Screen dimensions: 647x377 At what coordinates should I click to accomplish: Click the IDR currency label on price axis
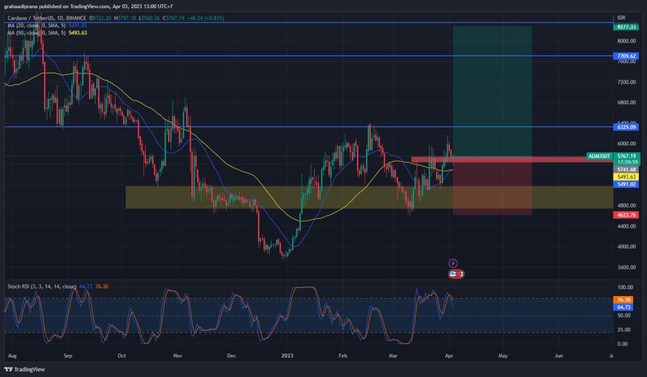point(621,18)
